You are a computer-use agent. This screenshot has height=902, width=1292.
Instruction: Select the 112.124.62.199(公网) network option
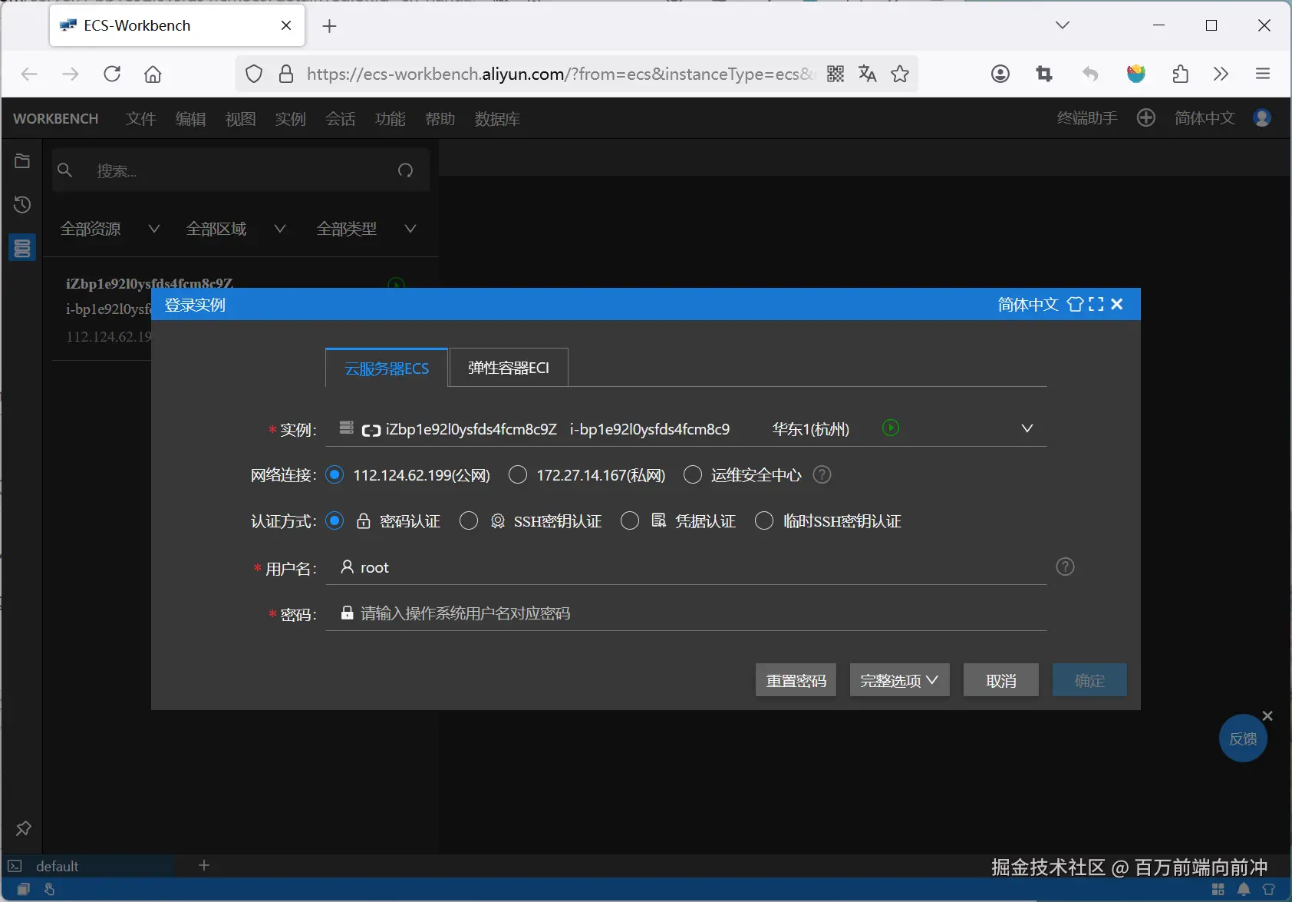(335, 474)
